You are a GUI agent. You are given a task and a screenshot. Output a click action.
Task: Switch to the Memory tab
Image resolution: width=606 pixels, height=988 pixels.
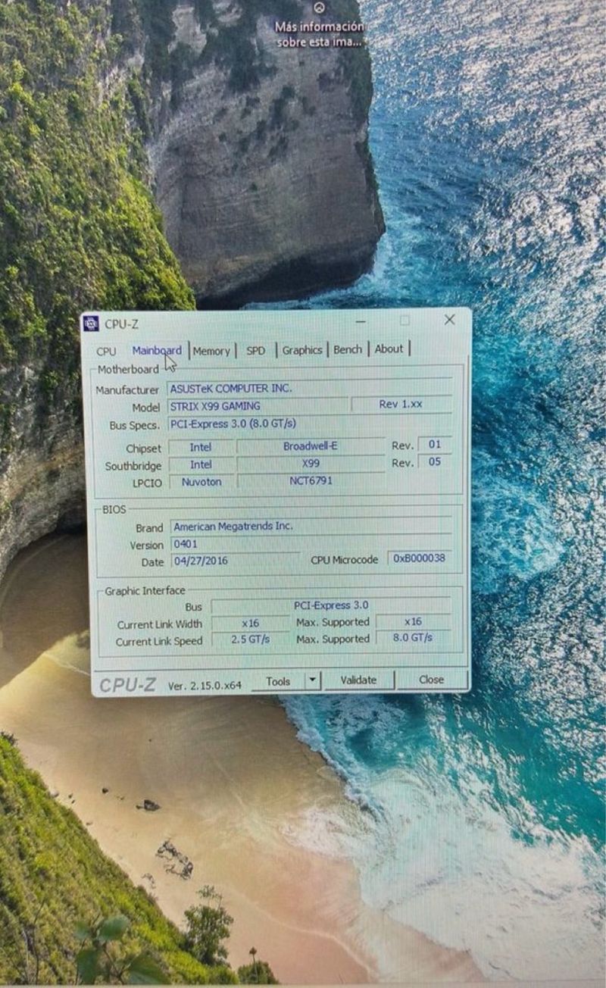[x=211, y=351]
